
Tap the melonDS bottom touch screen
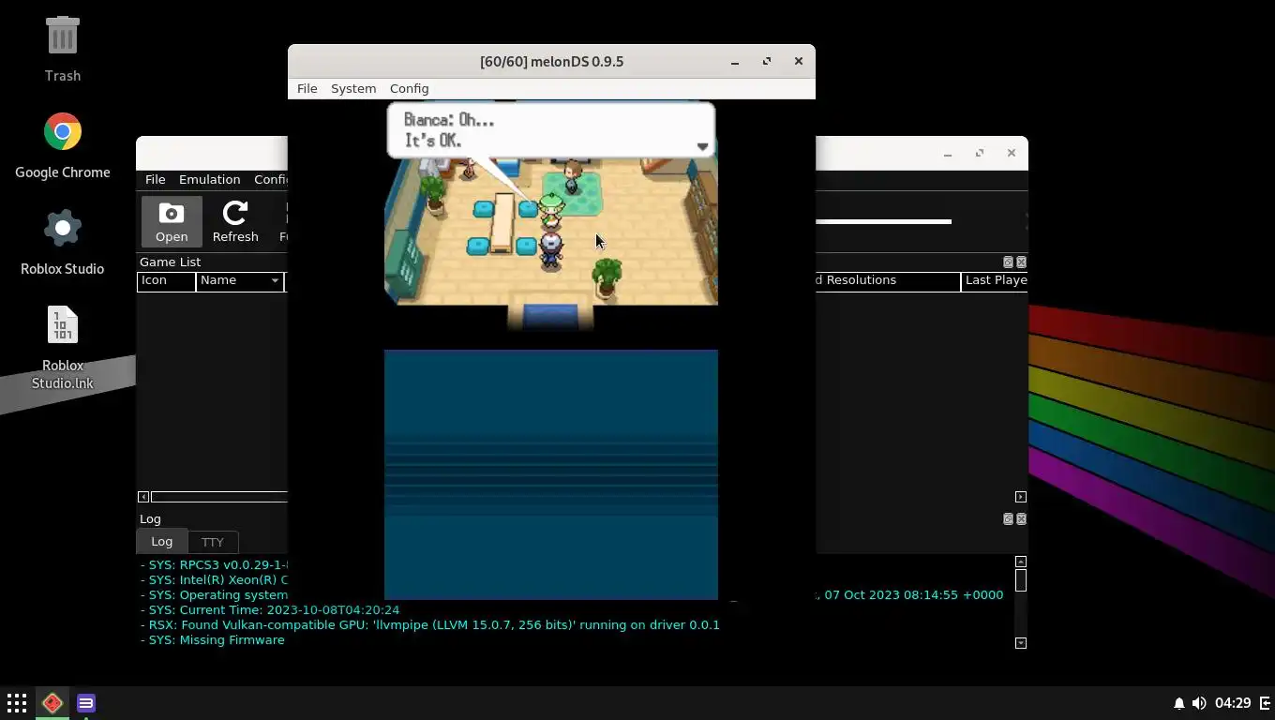[x=551, y=474]
